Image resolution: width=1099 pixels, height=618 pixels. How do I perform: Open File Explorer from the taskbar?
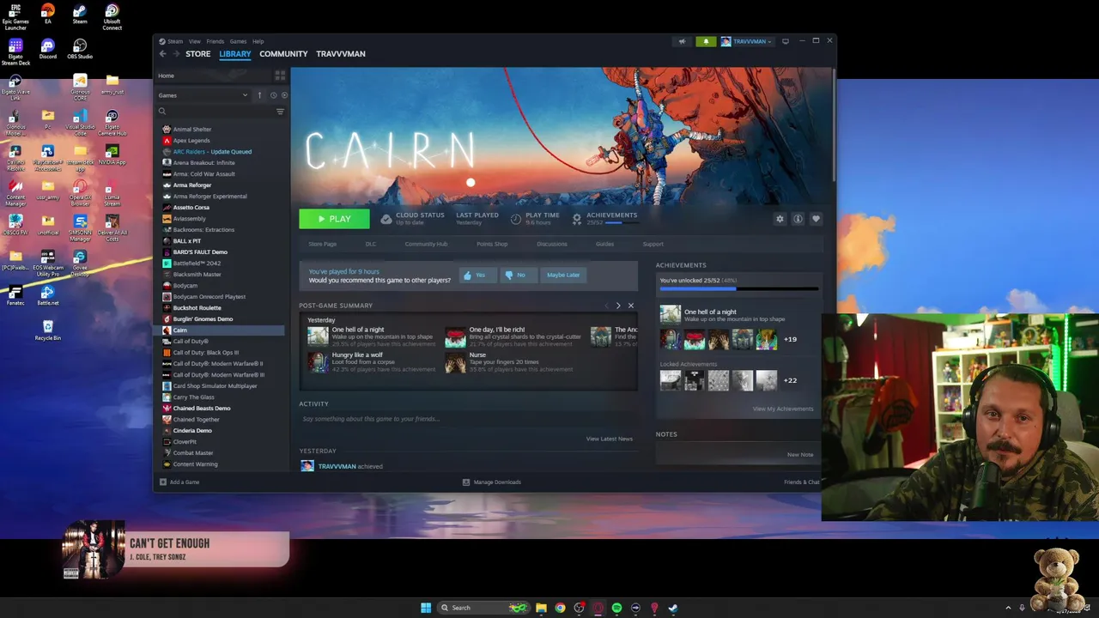click(x=541, y=608)
